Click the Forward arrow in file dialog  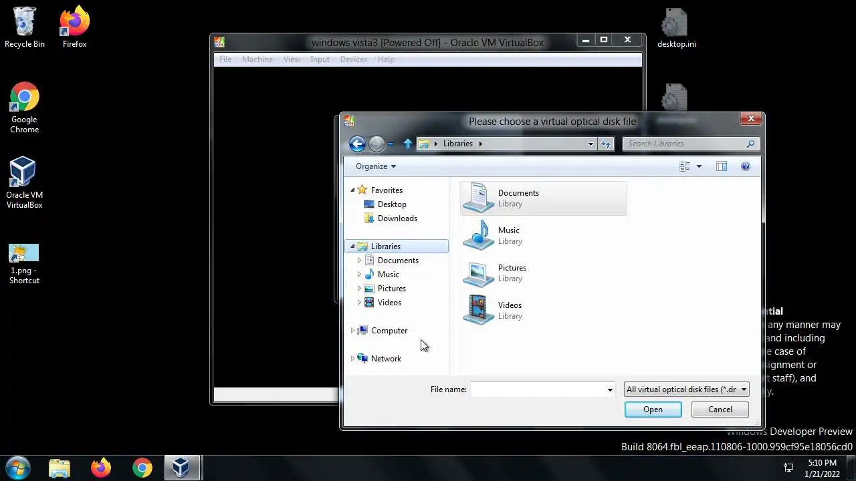(x=377, y=144)
